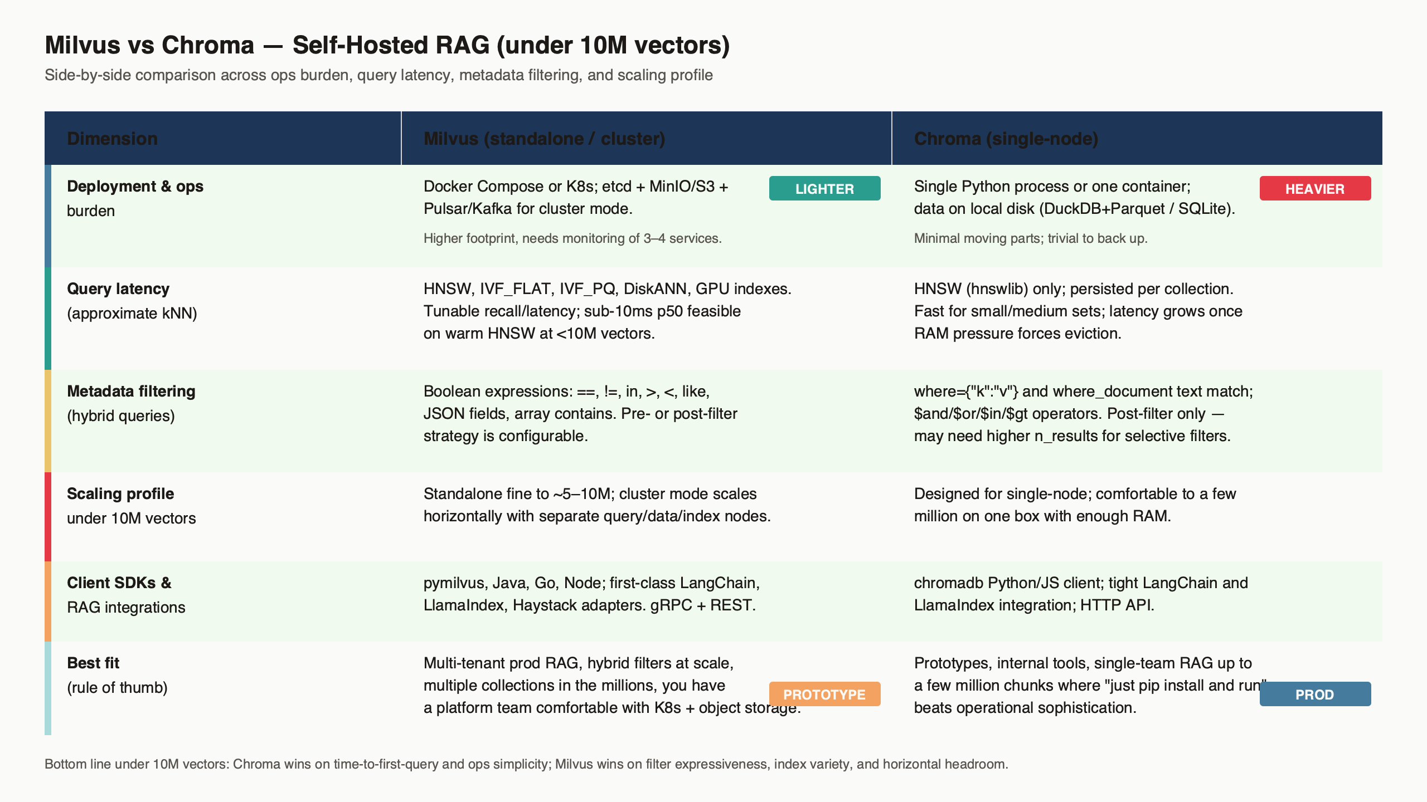Click Milvus text 'HNSW, IVF_FLAT, IVF_PQ, DiskANN, GPU indexes.'
This screenshot has width=1427, height=802.
(608, 288)
